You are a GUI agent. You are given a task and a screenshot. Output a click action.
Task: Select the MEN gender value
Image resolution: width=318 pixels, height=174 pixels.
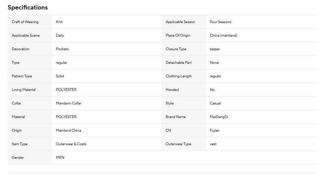60,158
